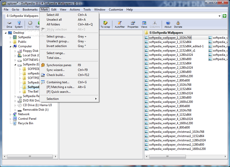Click the Donate money bag icon
Image resolution: width=230 pixels, height=167 pixels.
click(178, 23)
